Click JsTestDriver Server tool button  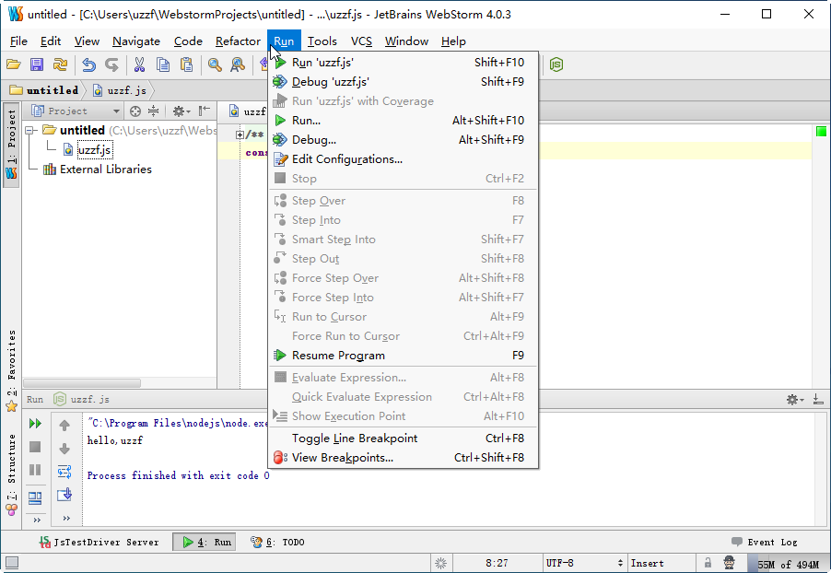click(x=99, y=543)
